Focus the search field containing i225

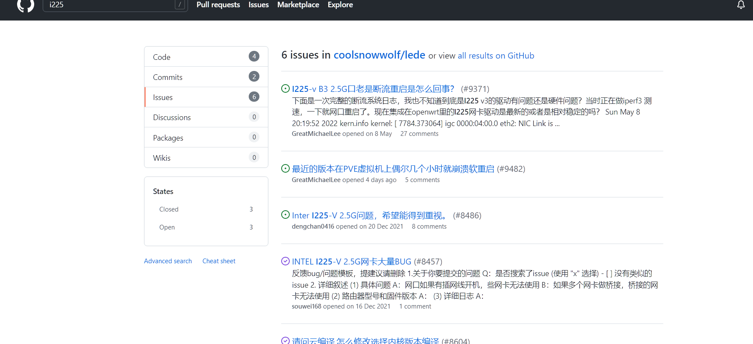click(x=109, y=5)
